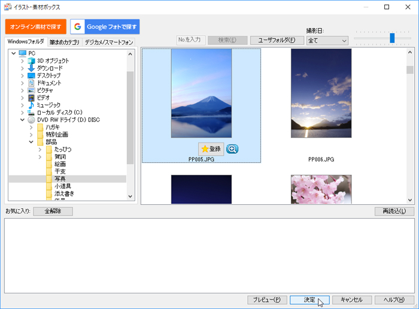Viewport: 419px width, 309px height.
Task: Click the Google logo icon on Googleフォトで探す
Action: coord(78,27)
